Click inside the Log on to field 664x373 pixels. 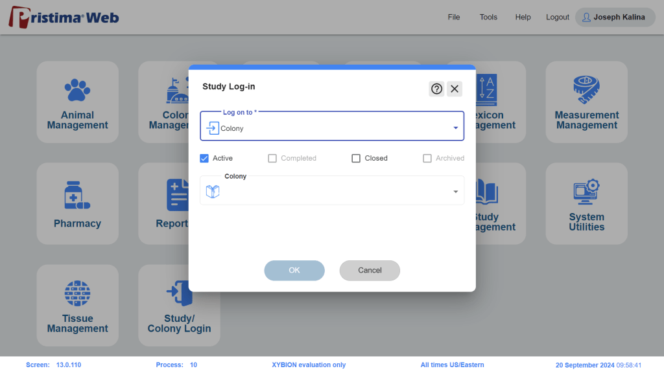[x=332, y=126]
